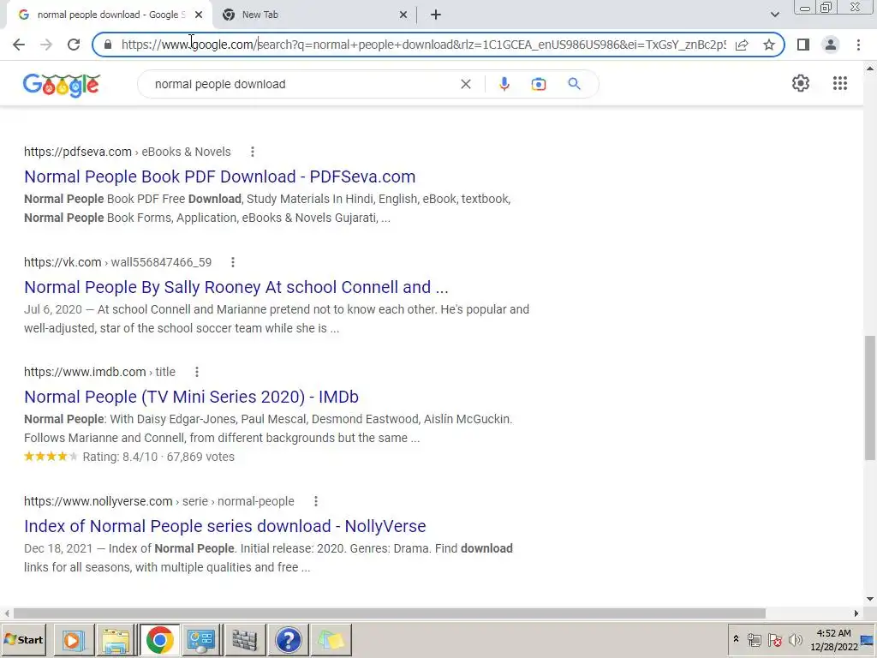The image size is (877, 658).
Task: Click the imdb.com title URL text
Action: point(99,372)
